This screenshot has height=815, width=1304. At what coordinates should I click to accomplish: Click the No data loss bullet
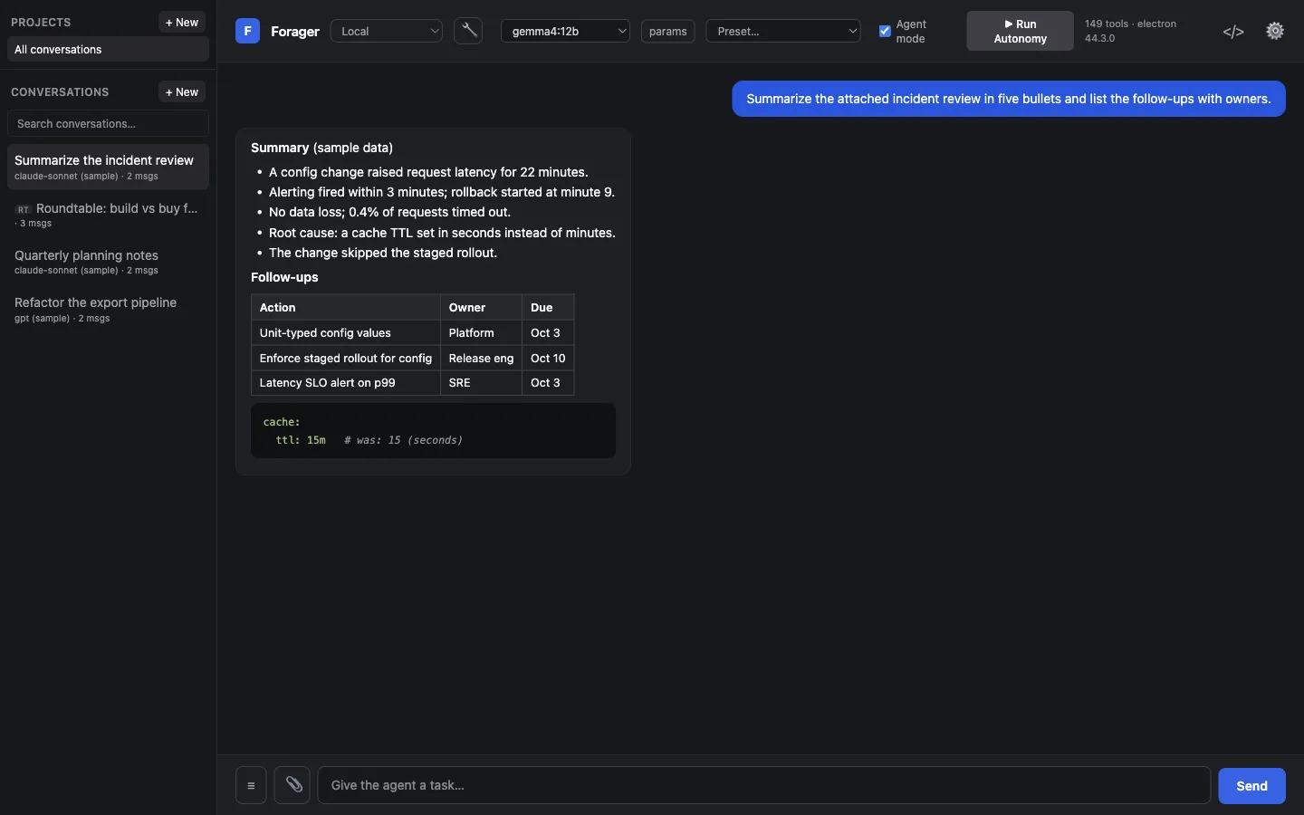[x=389, y=212]
